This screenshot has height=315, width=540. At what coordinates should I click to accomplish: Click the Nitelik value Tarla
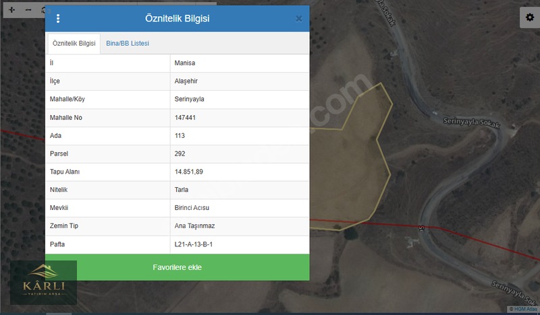181,190
